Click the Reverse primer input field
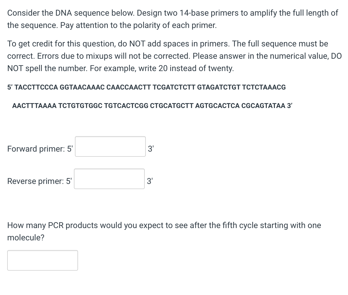The height and width of the screenshot is (295, 348). click(x=109, y=179)
